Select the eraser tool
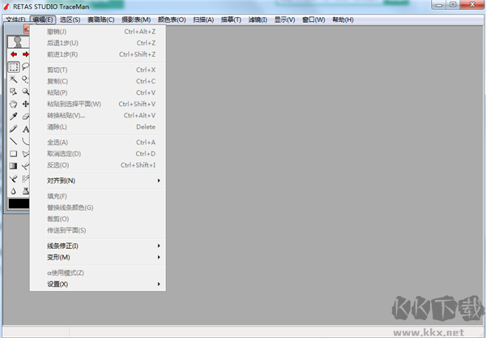 [x=25, y=116]
